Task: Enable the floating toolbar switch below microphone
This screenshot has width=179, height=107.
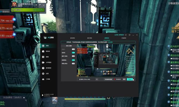Action: pos(73,56)
